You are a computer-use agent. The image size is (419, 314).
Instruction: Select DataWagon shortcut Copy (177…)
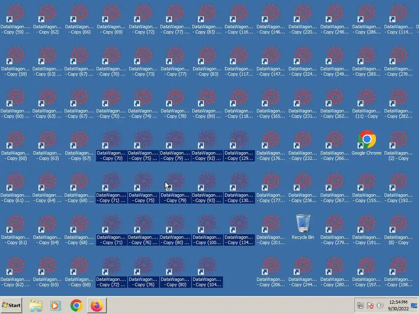coord(271,188)
